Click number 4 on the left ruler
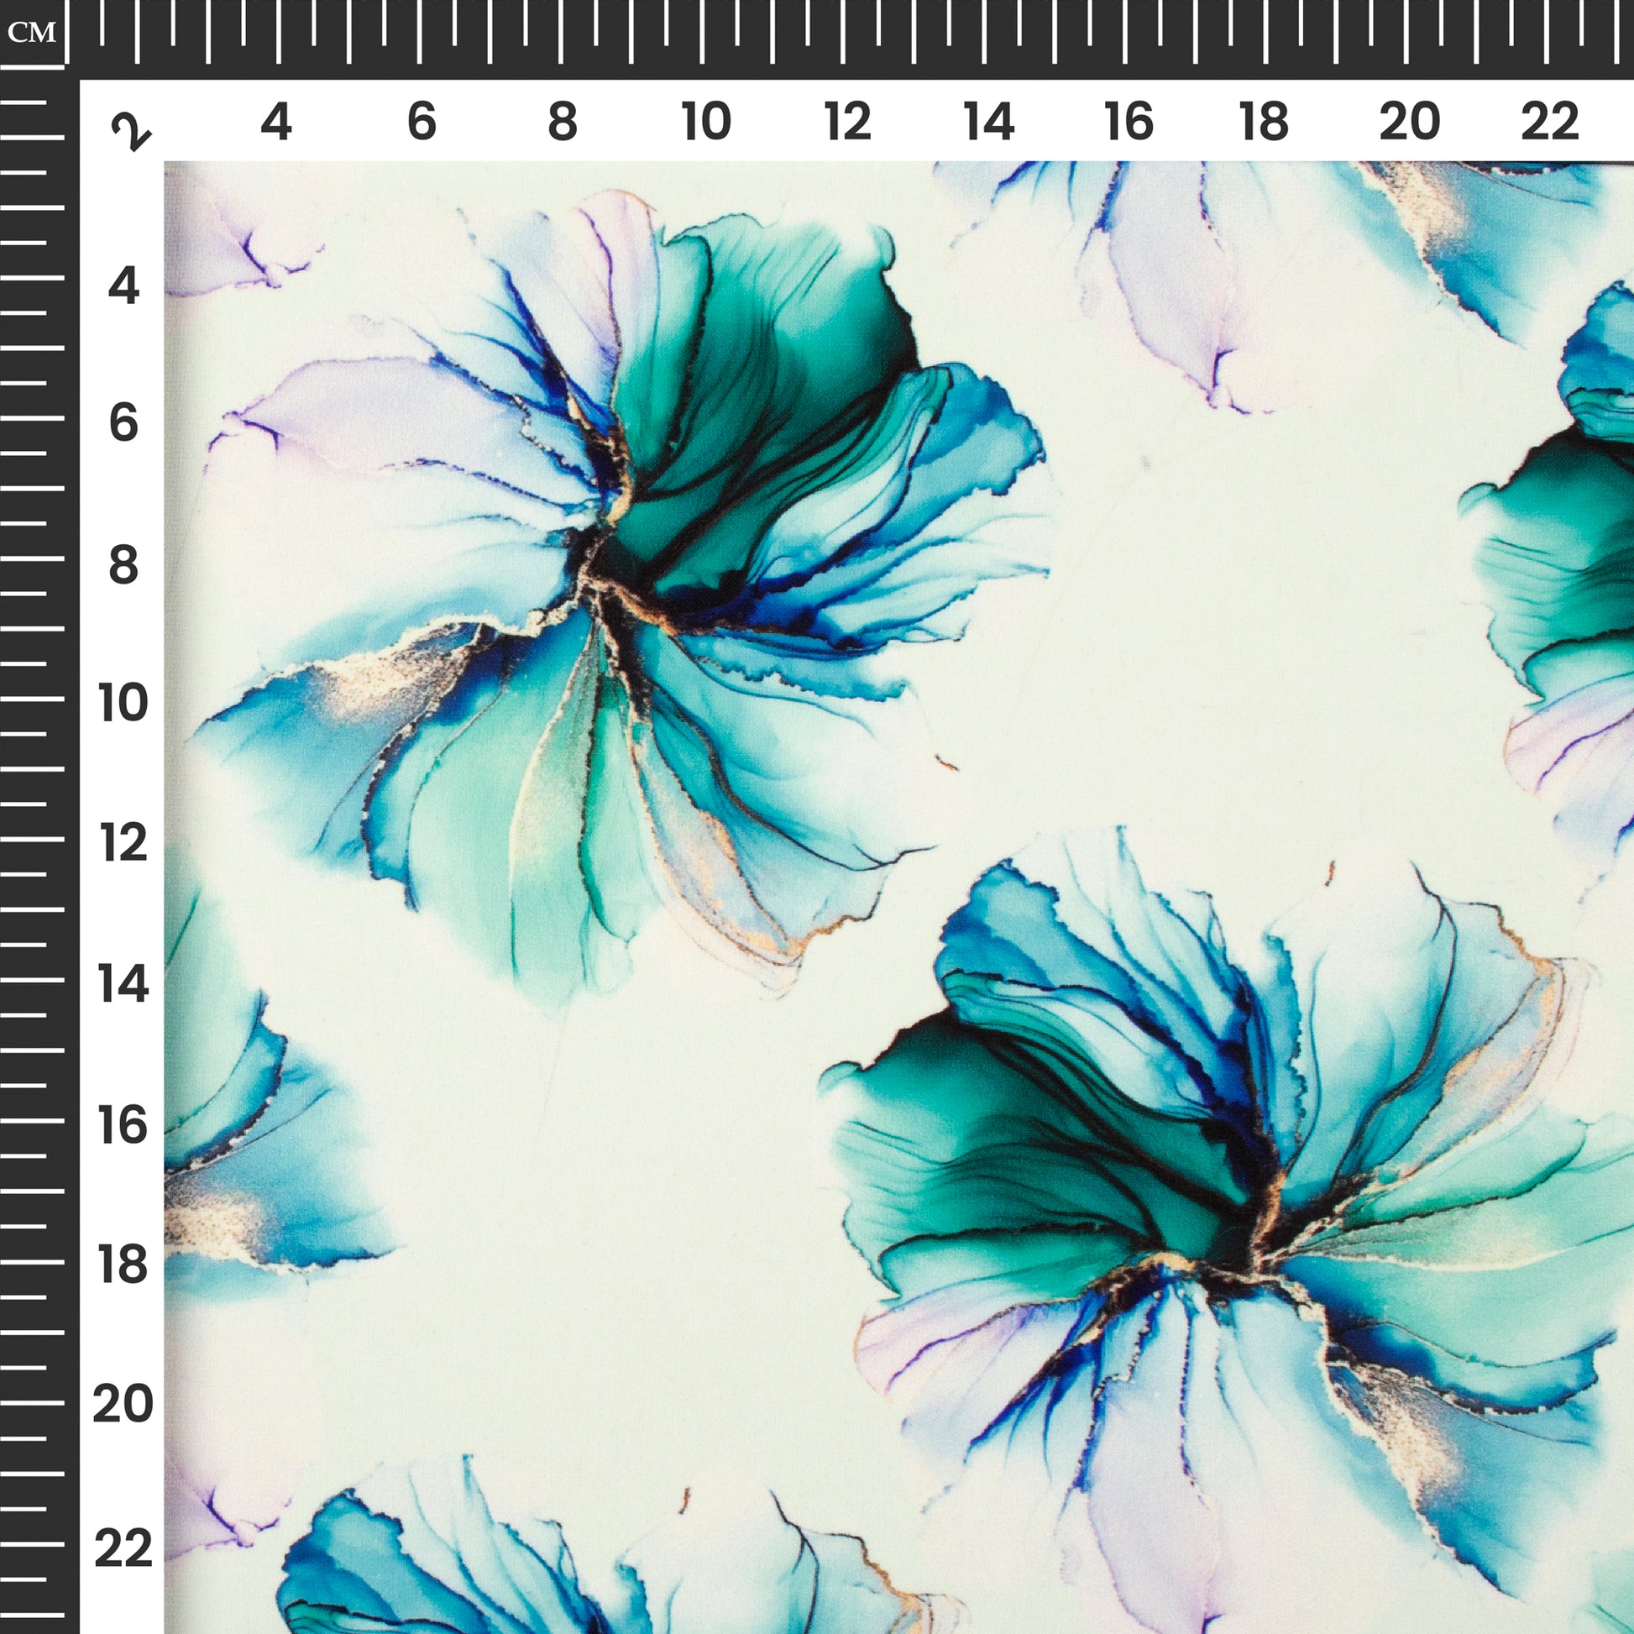The image size is (1634, 1634). click(123, 285)
